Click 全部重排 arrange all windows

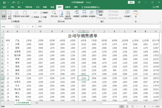pyautogui.click(x=84, y=14)
